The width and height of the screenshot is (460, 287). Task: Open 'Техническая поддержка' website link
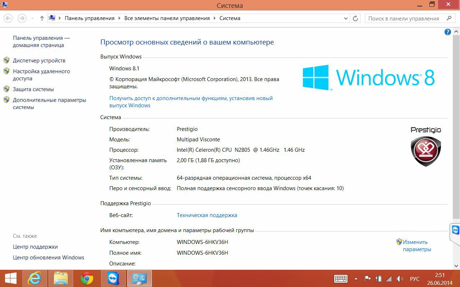(x=207, y=215)
